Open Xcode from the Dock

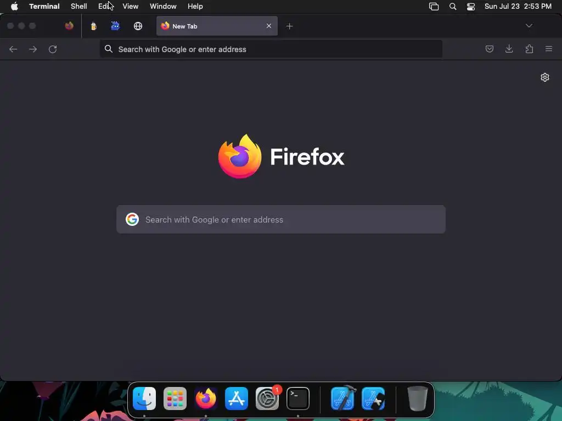pos(343,398)
